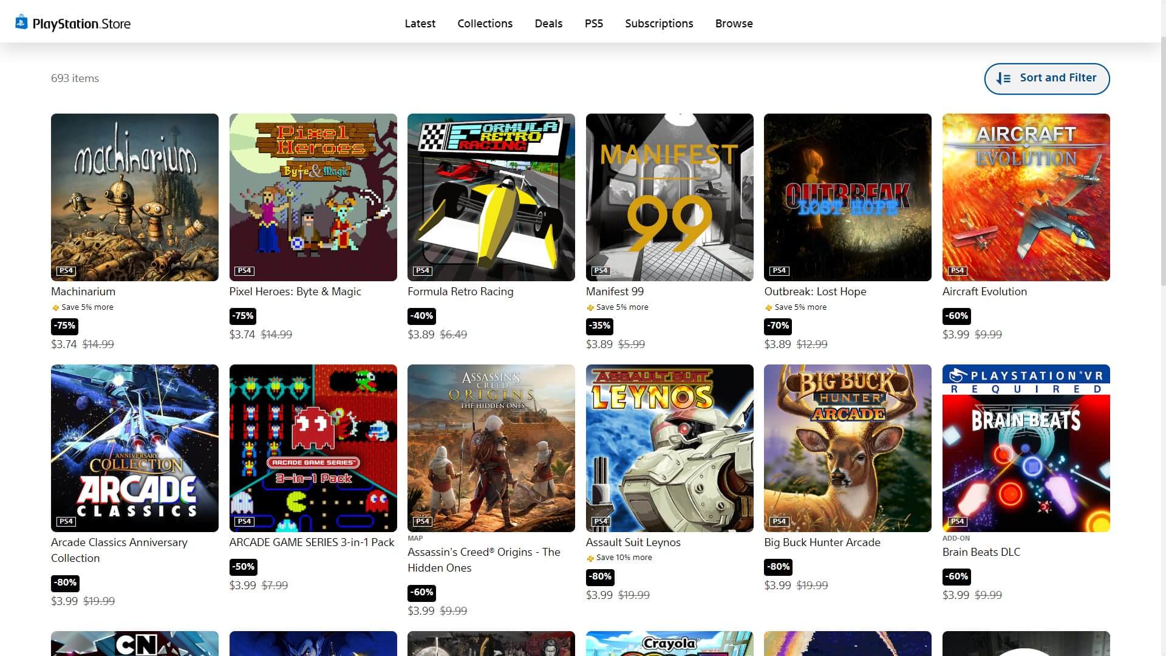Select the Formula Retro Racing cover thumbnail
The height and width of the screenshot is (656, 1166).
491,197
